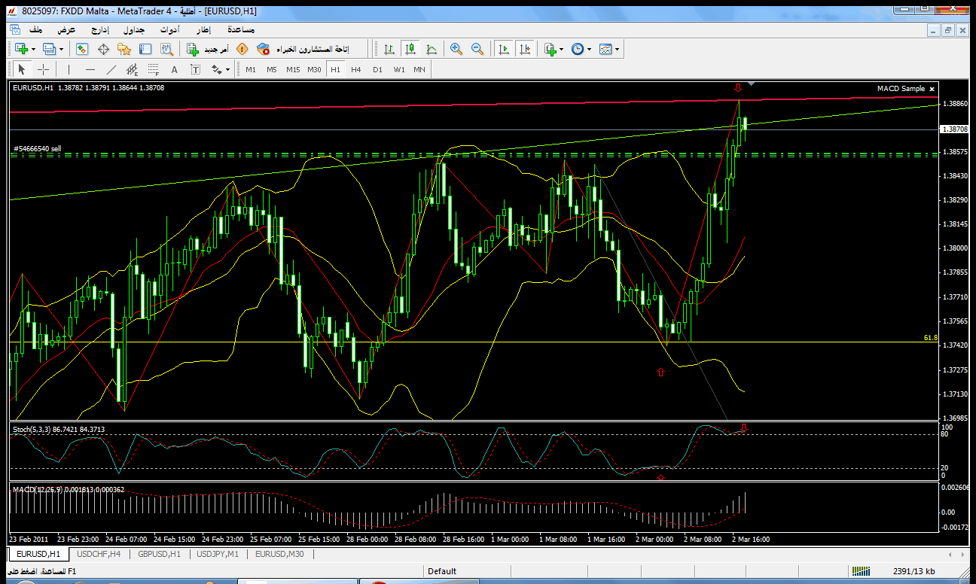Open a new chart window icon
Image resolution: width=976 pixels, height=584 pixels.
[x=22, y=49]
